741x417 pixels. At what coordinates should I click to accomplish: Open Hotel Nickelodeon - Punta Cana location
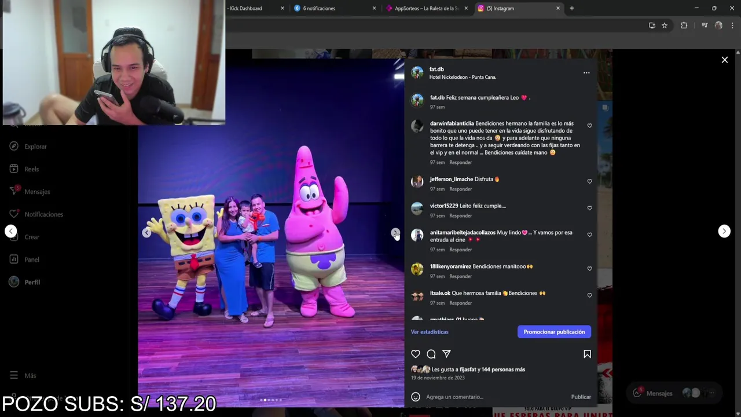(x=463, y=77)
